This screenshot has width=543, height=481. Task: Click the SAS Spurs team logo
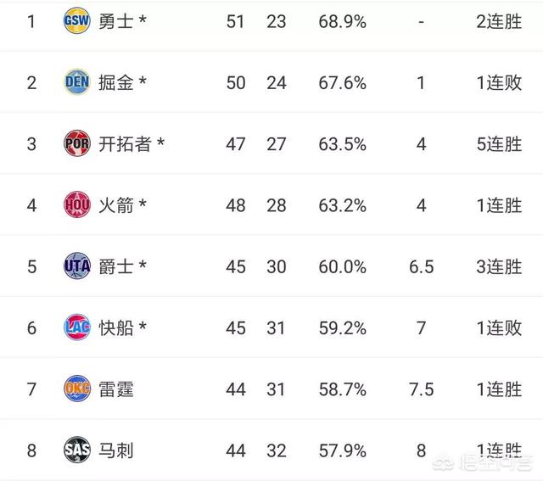pyautogui.click(x=77, y=450)
